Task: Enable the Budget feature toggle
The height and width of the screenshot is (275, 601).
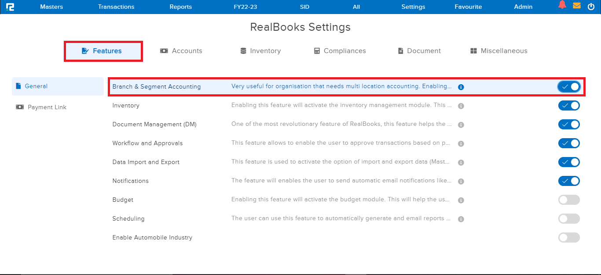Action: (569, 200)
